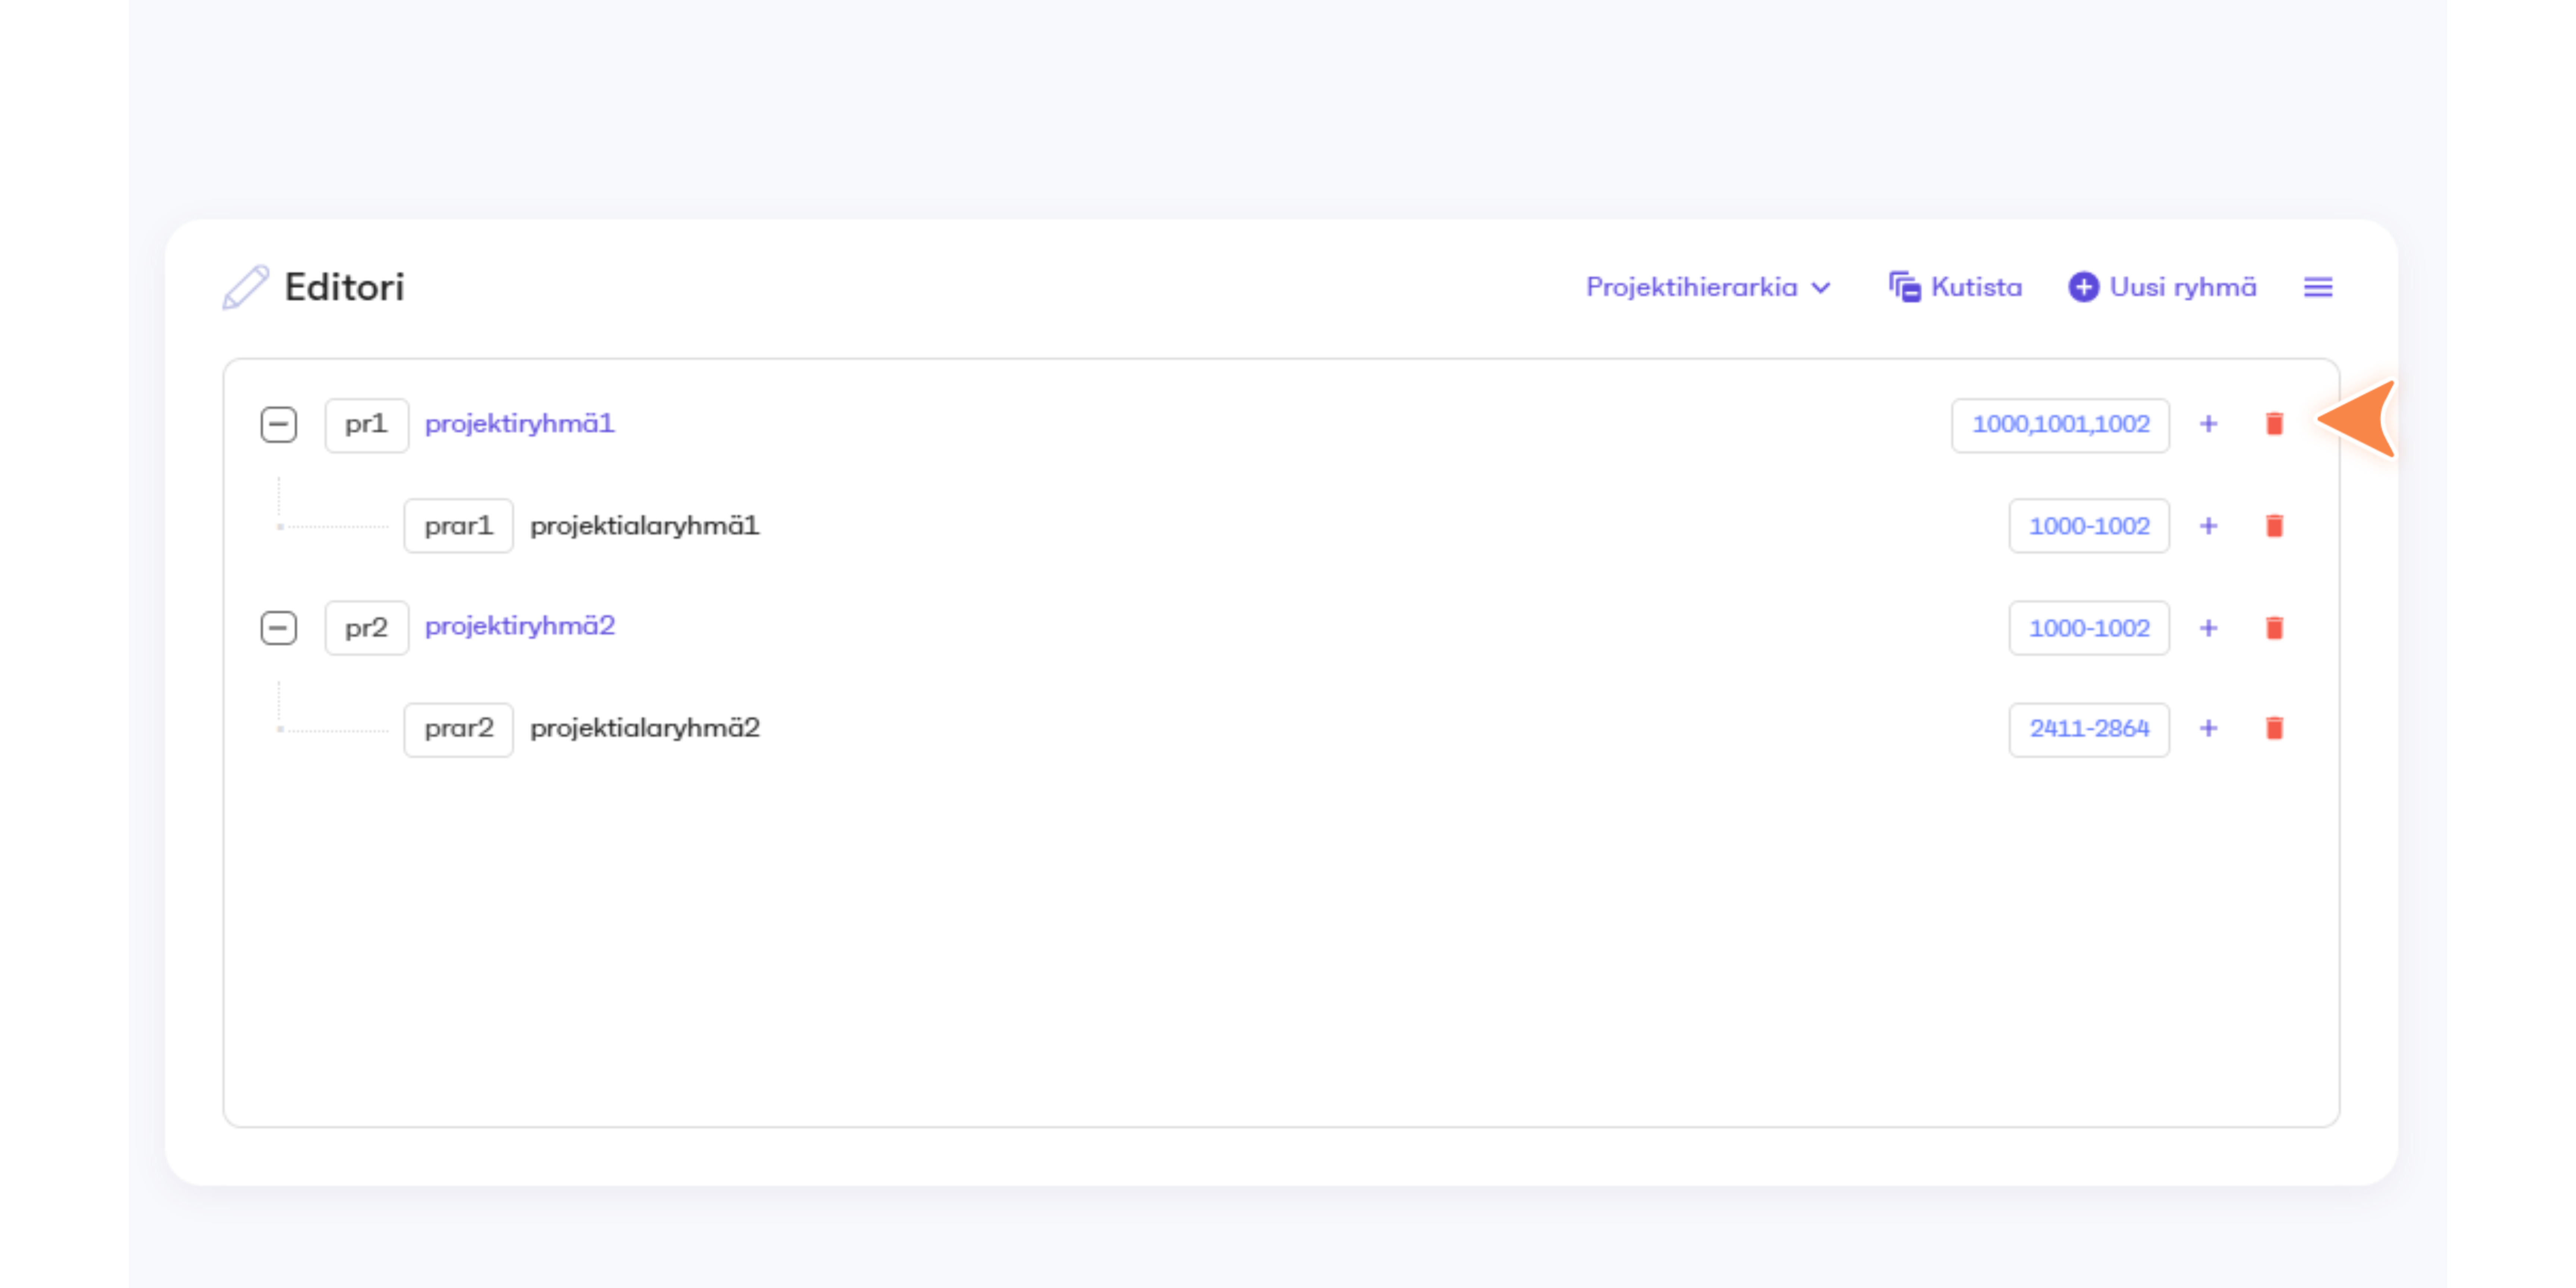2576x1288 pixels.
Task: Click the 1000,1001,1002 range field
Action: [2060, 425]
